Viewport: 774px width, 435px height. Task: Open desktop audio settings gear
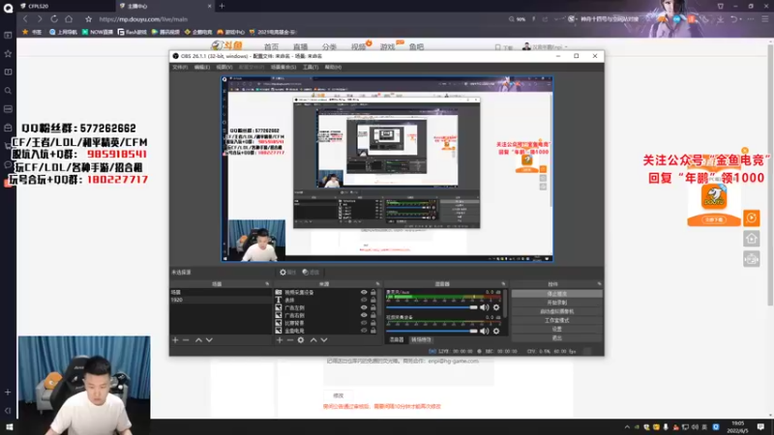pos(496,307)
